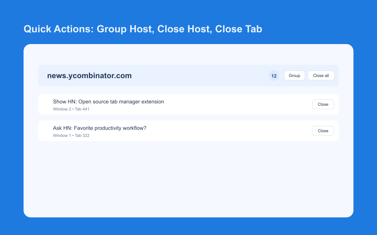Open 'Ask HN: Favorite productivity workflow?'
377x235 pixels.
point(100,128)
